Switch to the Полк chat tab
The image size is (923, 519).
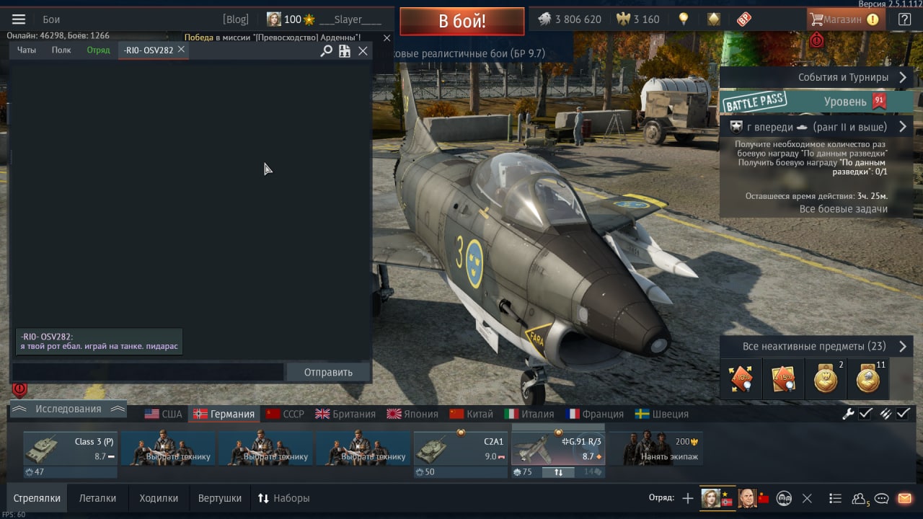click(x=61, y=50)
